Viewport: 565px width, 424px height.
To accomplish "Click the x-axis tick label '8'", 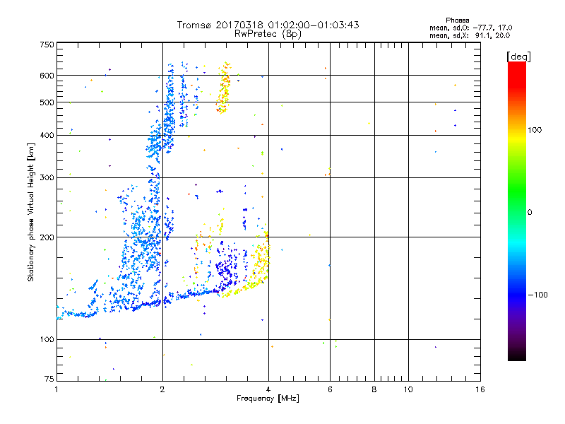I will coord(374,389).
